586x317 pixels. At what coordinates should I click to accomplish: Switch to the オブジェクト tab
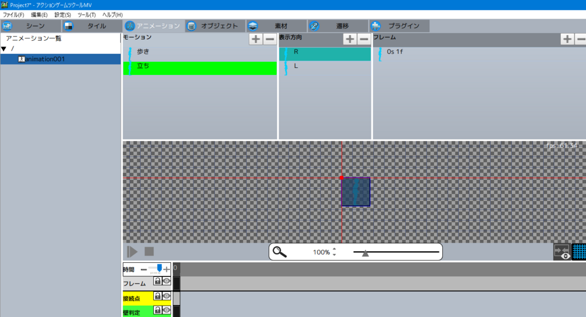click(215, 26)
